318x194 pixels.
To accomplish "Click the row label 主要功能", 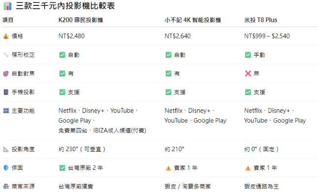I will (x=23, y=111).
